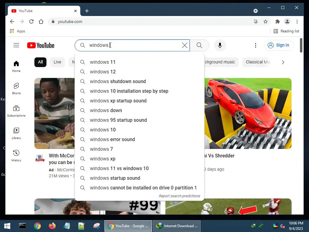Choose suggestion 'windows startup sound'
The width and height of the screenshot is (309, 232).
point(139,178)
